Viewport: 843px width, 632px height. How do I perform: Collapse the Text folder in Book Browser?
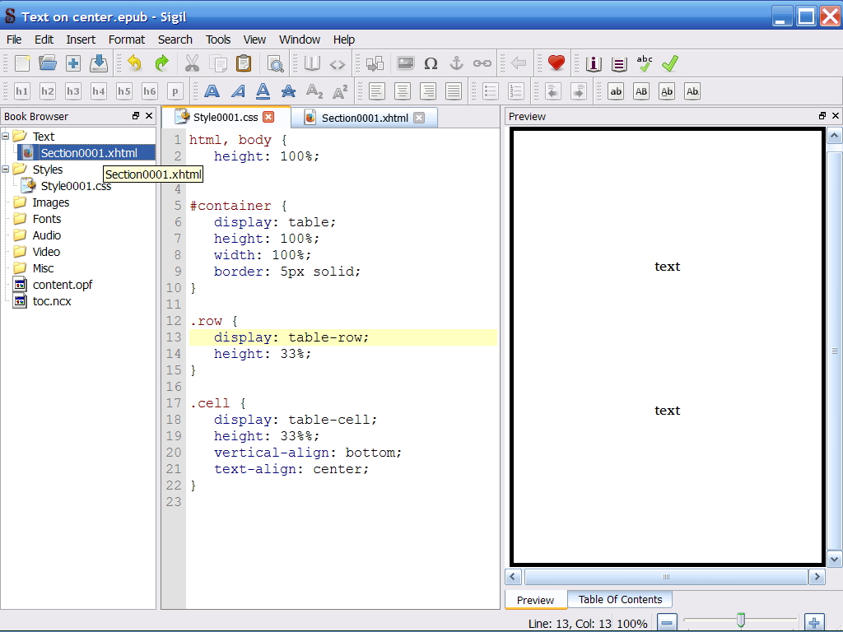(x=7, y=137)
